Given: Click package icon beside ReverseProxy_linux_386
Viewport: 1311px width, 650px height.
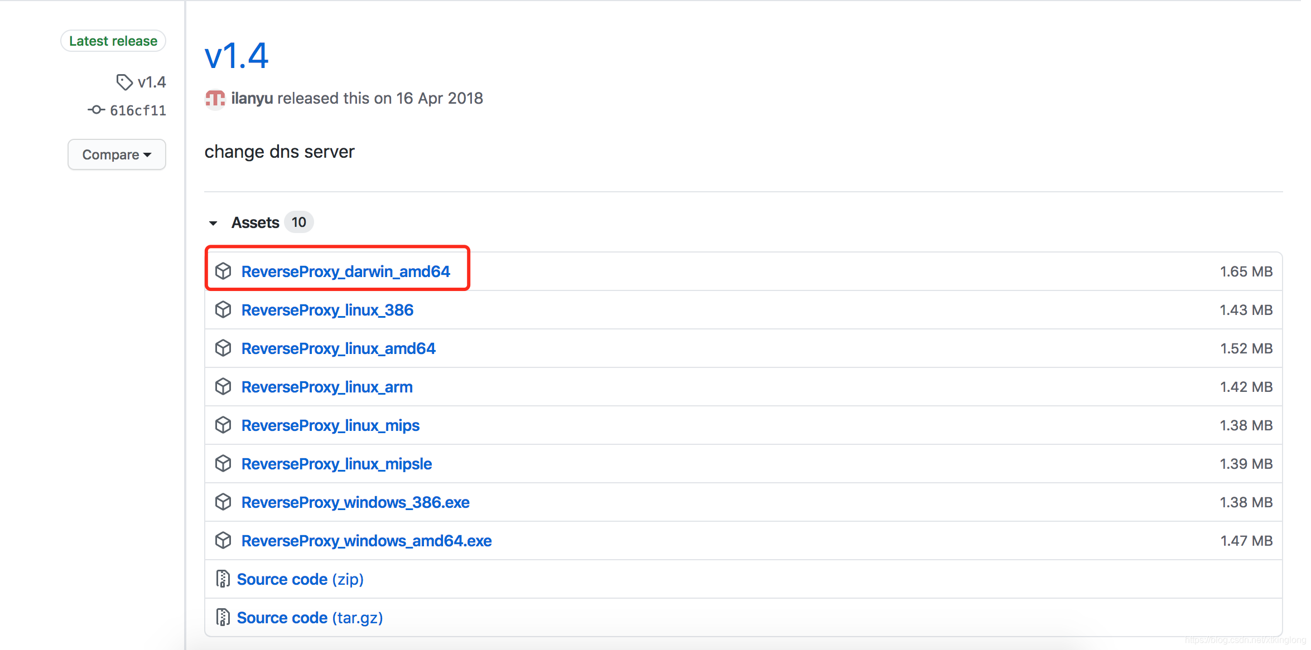Looking at the screenshot, I should click(223, 310).
